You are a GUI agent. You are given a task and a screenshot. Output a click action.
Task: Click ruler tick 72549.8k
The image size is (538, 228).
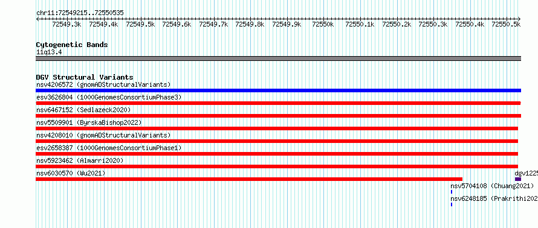(x=250, y=24)
